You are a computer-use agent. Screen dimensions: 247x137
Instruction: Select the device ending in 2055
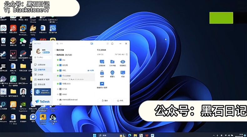coord(74,84)
